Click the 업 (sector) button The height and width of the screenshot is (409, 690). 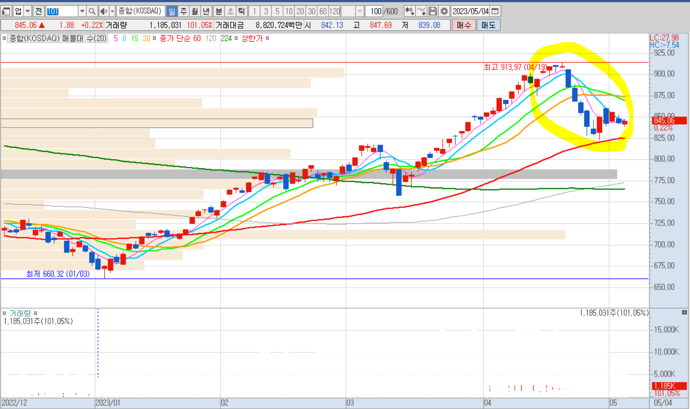[18, 11]
